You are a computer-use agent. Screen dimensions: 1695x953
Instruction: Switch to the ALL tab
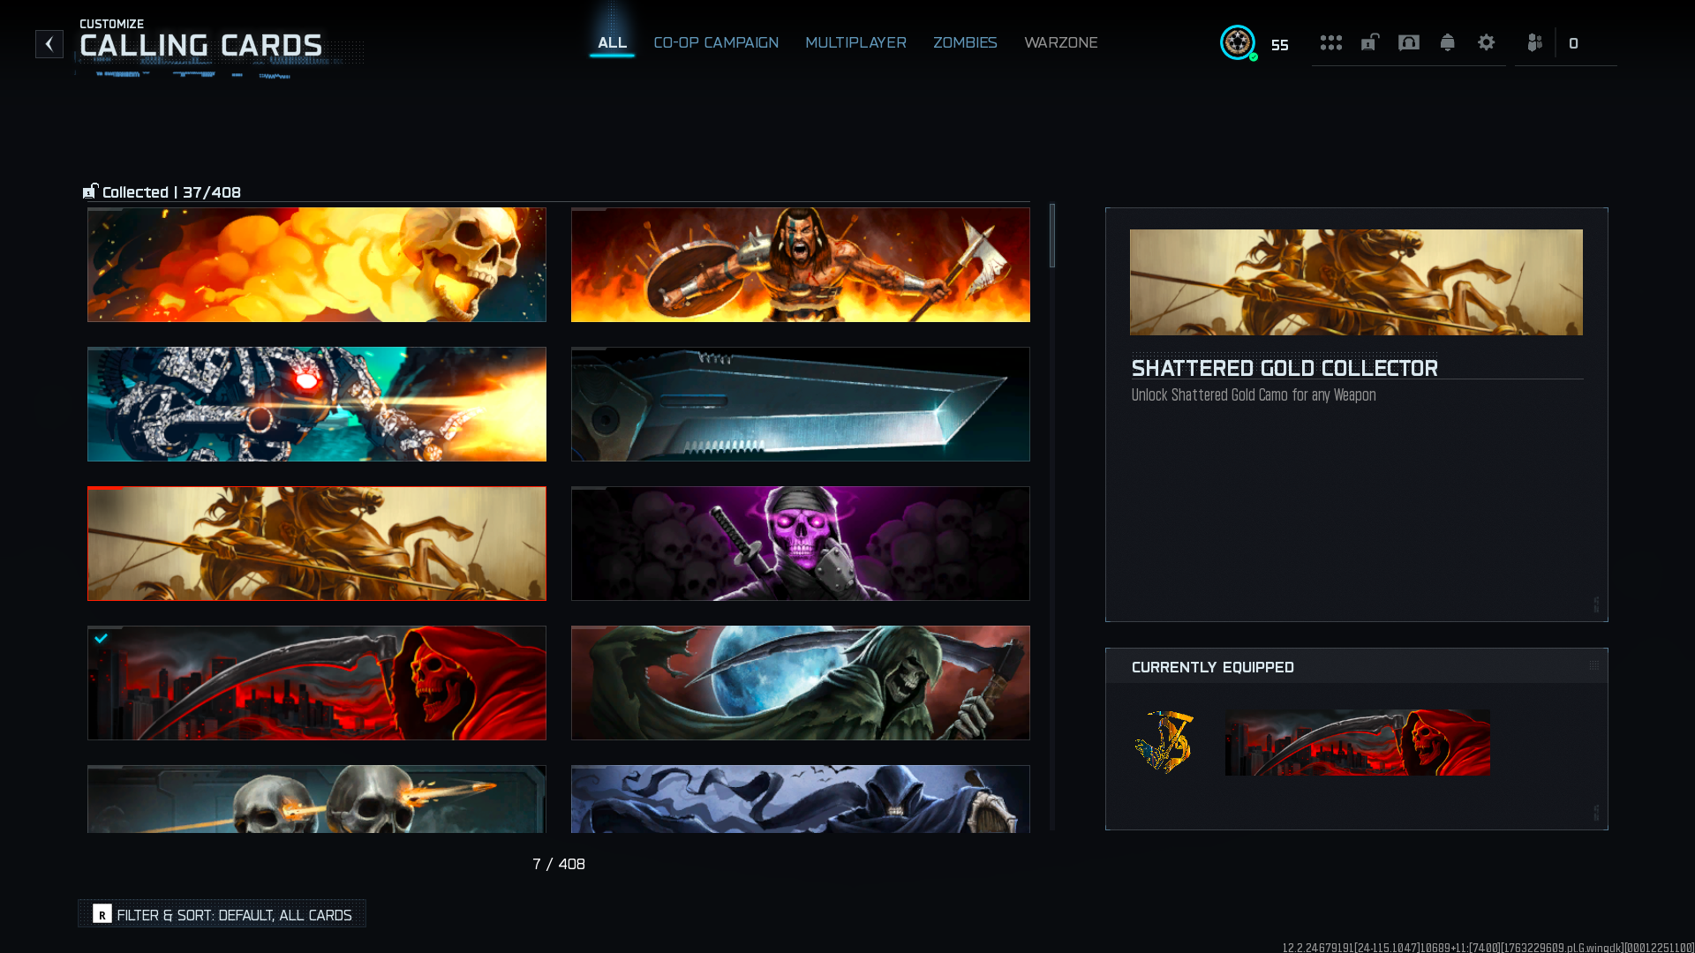[612, 42]
